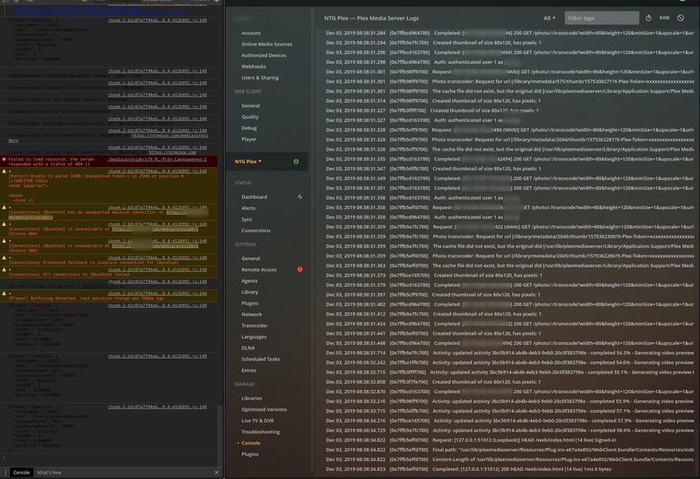Open Account settings

click(251, 33)
